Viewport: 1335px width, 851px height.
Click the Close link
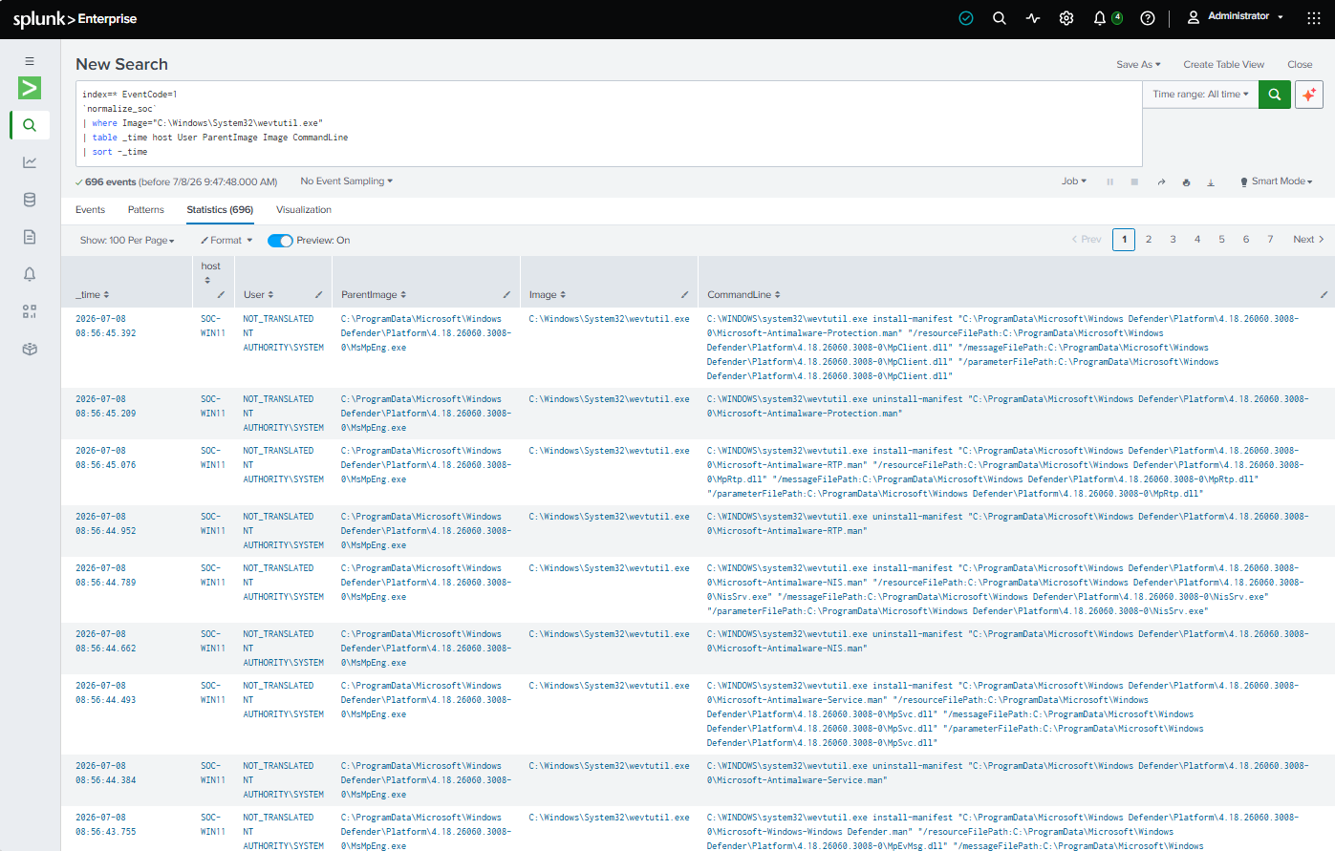pyautogui.click(x=1300, y=65)
